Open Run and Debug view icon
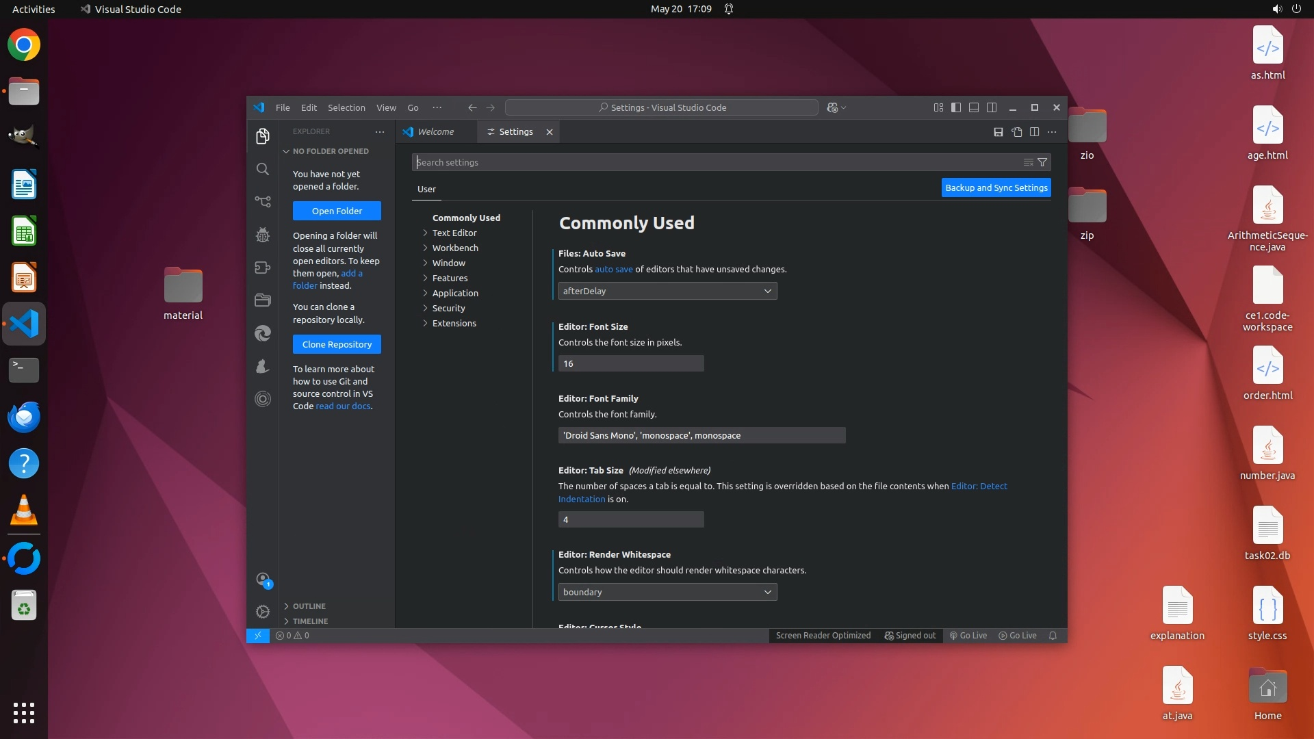 [263, 235]
